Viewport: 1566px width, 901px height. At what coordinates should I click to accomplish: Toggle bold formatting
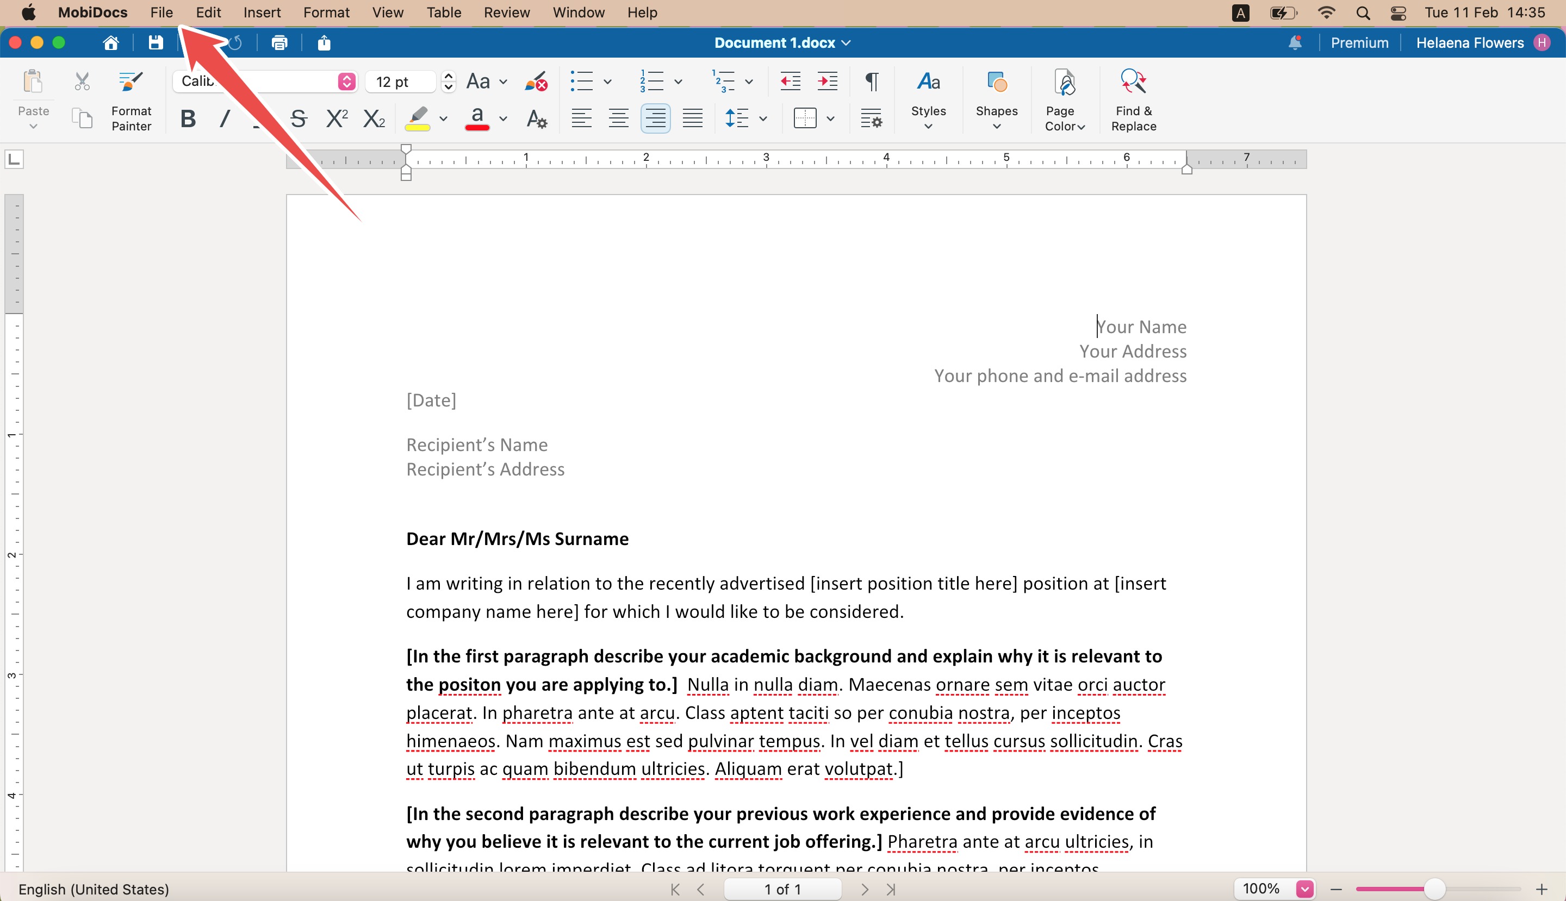[x=188, y=118]
